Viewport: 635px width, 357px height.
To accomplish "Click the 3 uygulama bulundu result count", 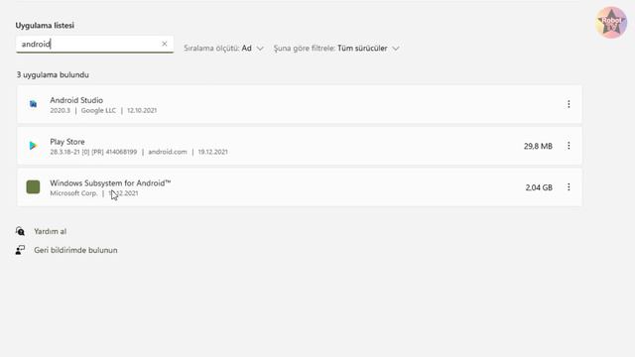I will click(53, 75).
